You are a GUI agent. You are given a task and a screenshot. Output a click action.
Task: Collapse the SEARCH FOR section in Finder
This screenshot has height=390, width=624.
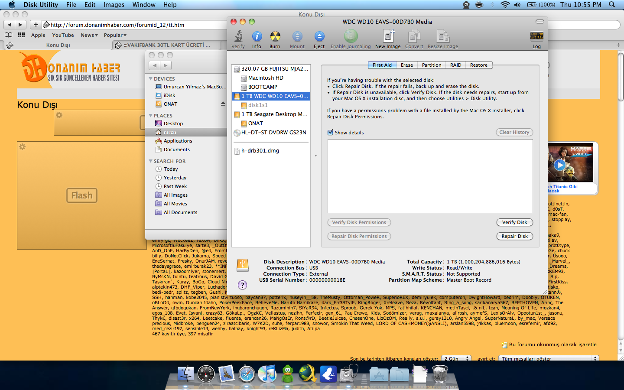click(x=150, y=161)
